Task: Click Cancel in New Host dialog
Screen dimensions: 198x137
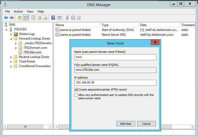Action: tap(146, 124)
